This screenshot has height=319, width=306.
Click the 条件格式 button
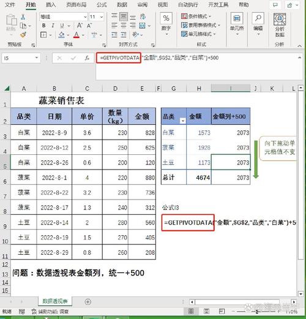click(196, 16)
